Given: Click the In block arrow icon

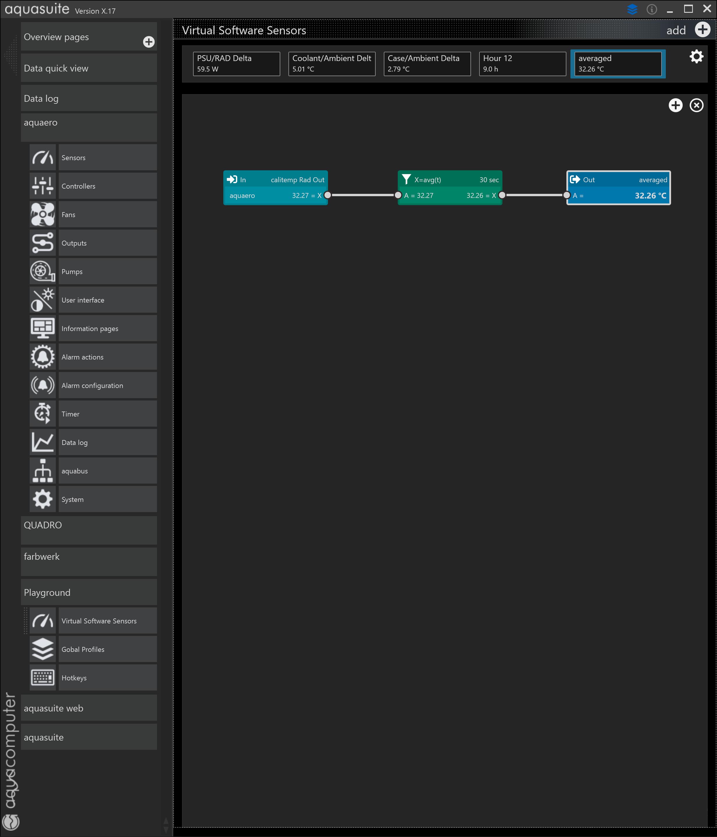Looking at the screenshot, I should (232, 179).
